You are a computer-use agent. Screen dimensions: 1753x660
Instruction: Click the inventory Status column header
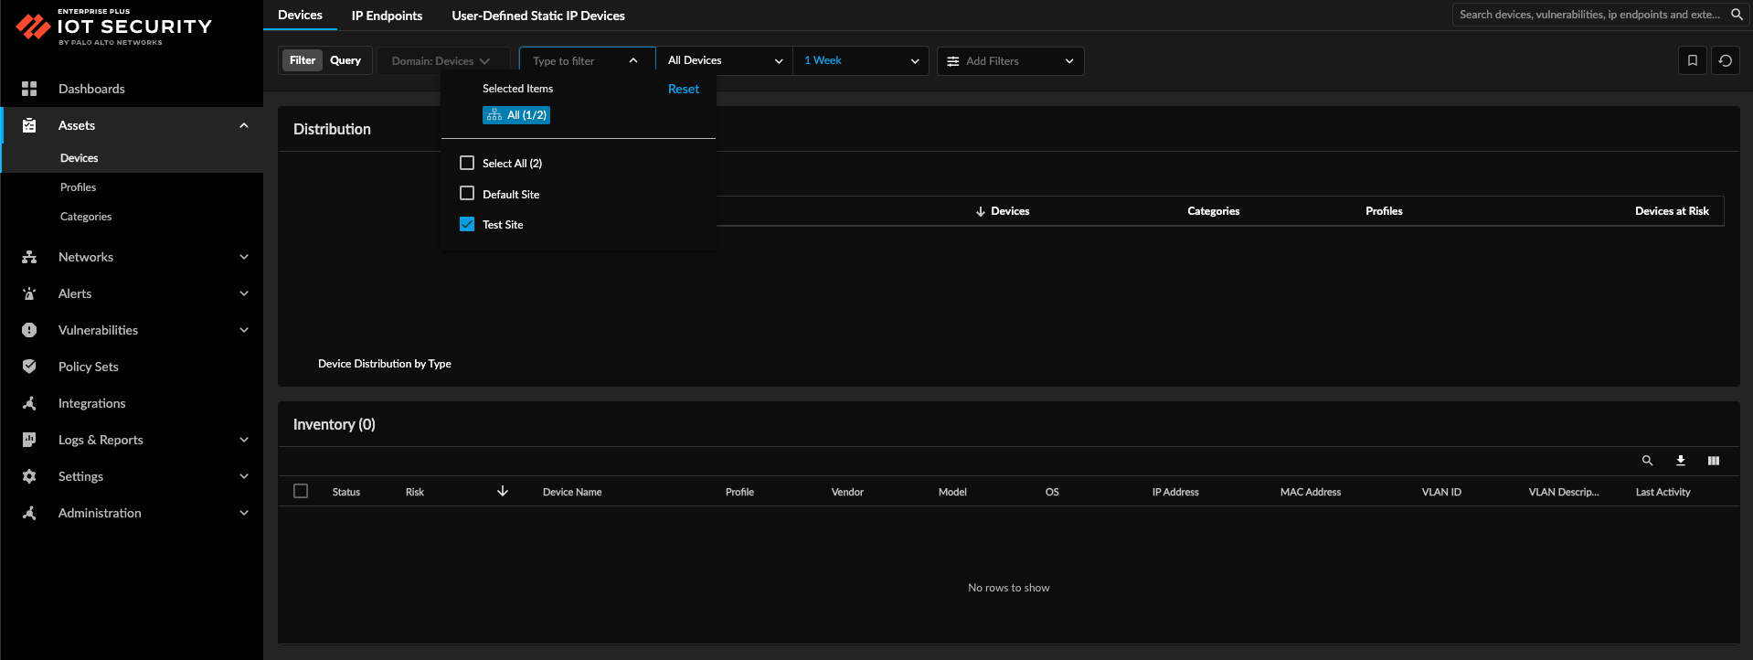[345, 492]
